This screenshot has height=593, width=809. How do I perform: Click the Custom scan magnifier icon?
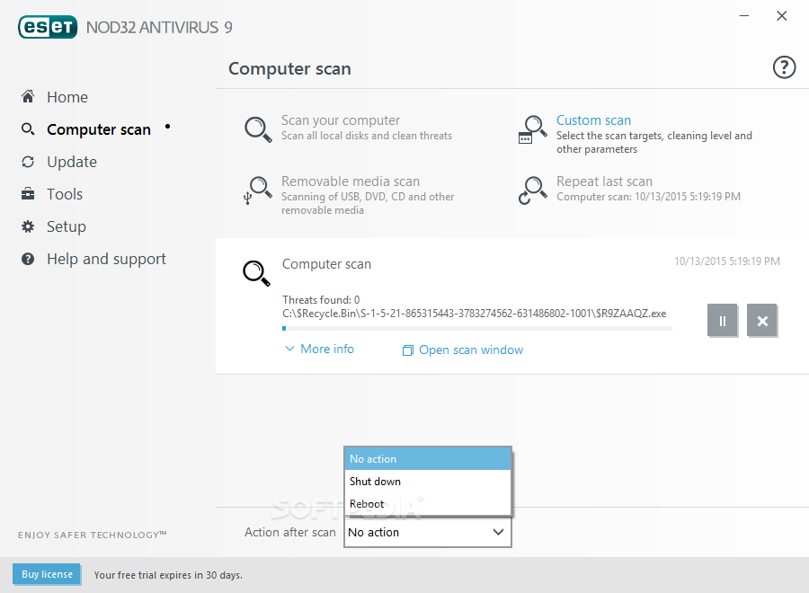(x=532, y=128)
